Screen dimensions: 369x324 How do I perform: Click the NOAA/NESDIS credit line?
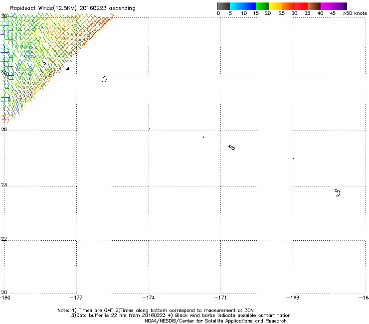coord(215,321)
